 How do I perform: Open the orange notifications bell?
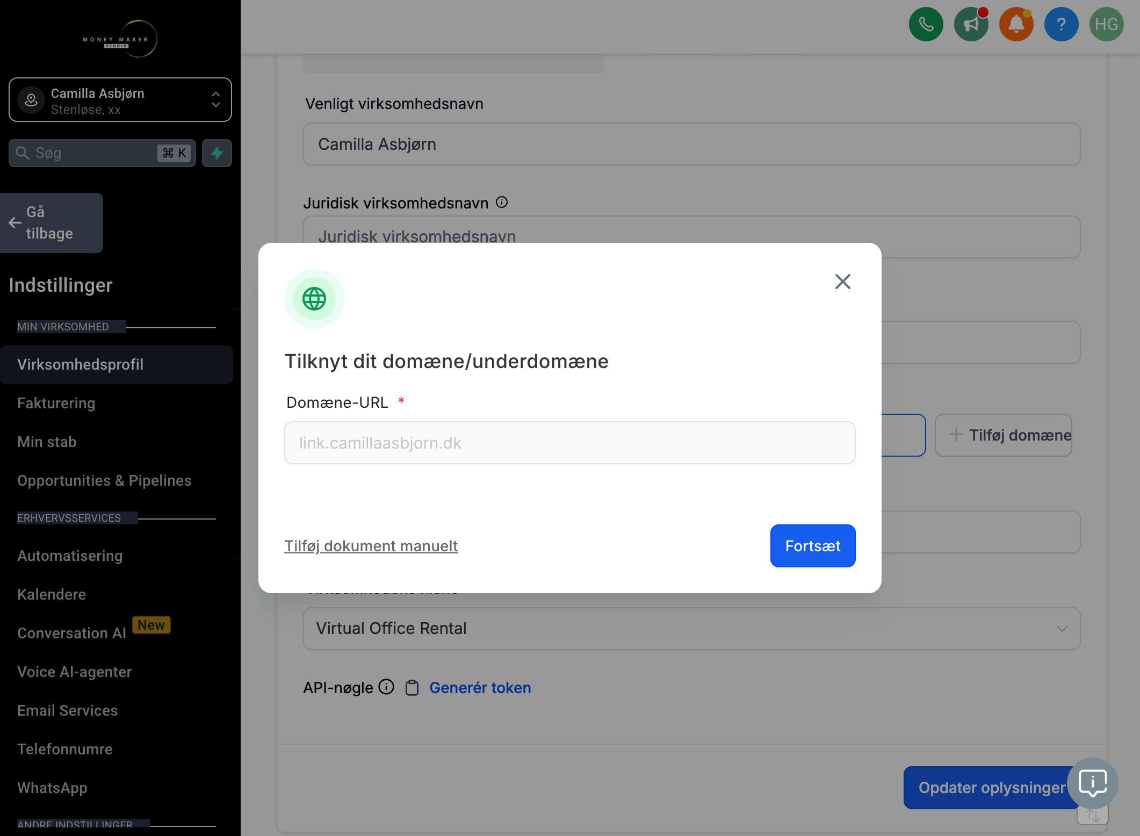[1016, 24]
